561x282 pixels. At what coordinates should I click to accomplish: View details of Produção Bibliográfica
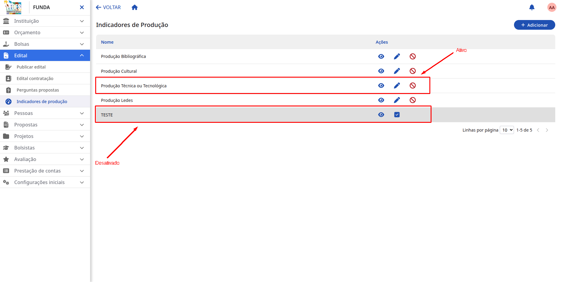pyautogui.click(x=381, y=56)
